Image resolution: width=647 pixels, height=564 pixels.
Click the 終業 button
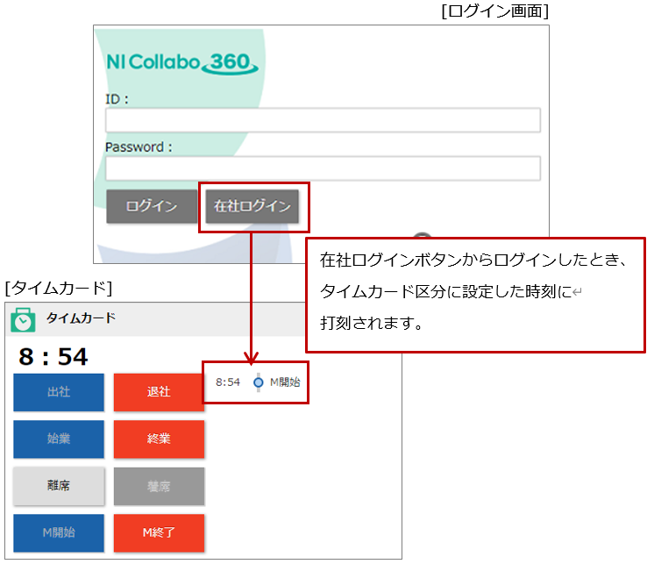point(159,439)
